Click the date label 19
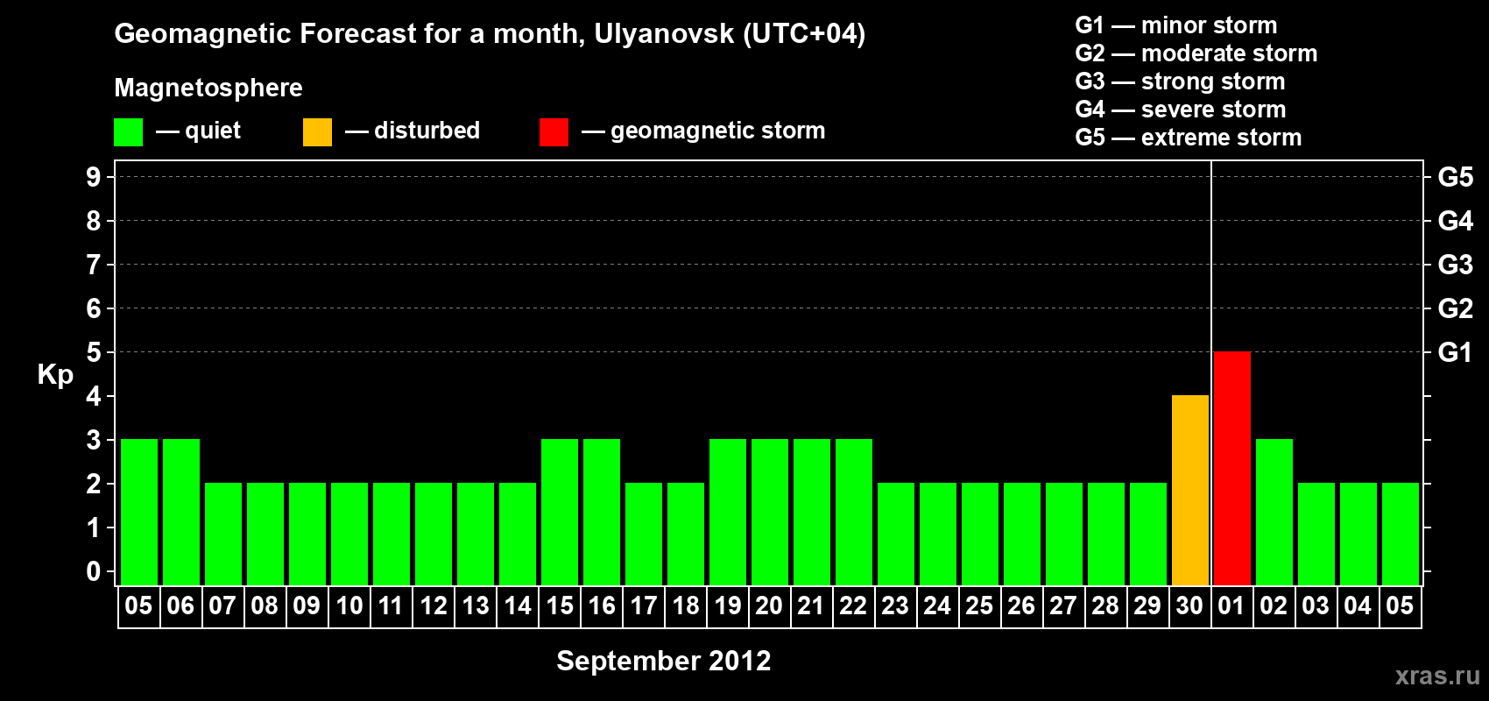Viewport: 1489px width, 701px height. coord(728,605)
